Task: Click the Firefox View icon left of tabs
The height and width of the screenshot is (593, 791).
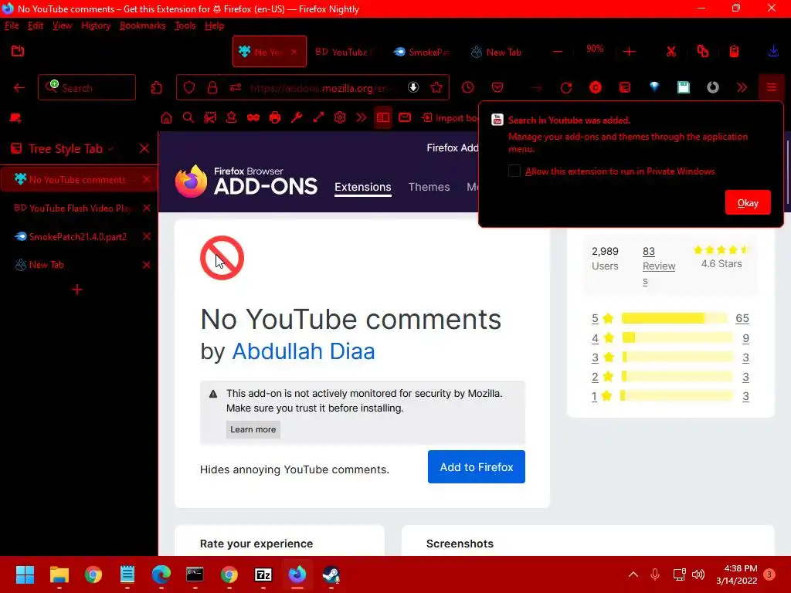Action: (18, 51)
